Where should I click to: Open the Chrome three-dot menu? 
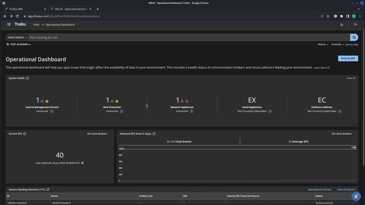point(360,16)
